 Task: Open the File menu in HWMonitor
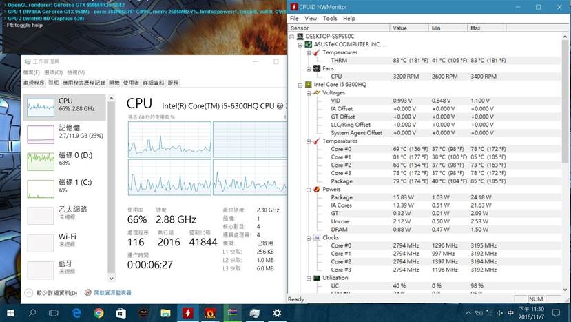coord(294,18)
